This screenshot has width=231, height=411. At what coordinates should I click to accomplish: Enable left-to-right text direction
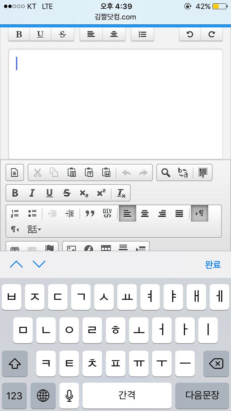[x=200, y=213]
